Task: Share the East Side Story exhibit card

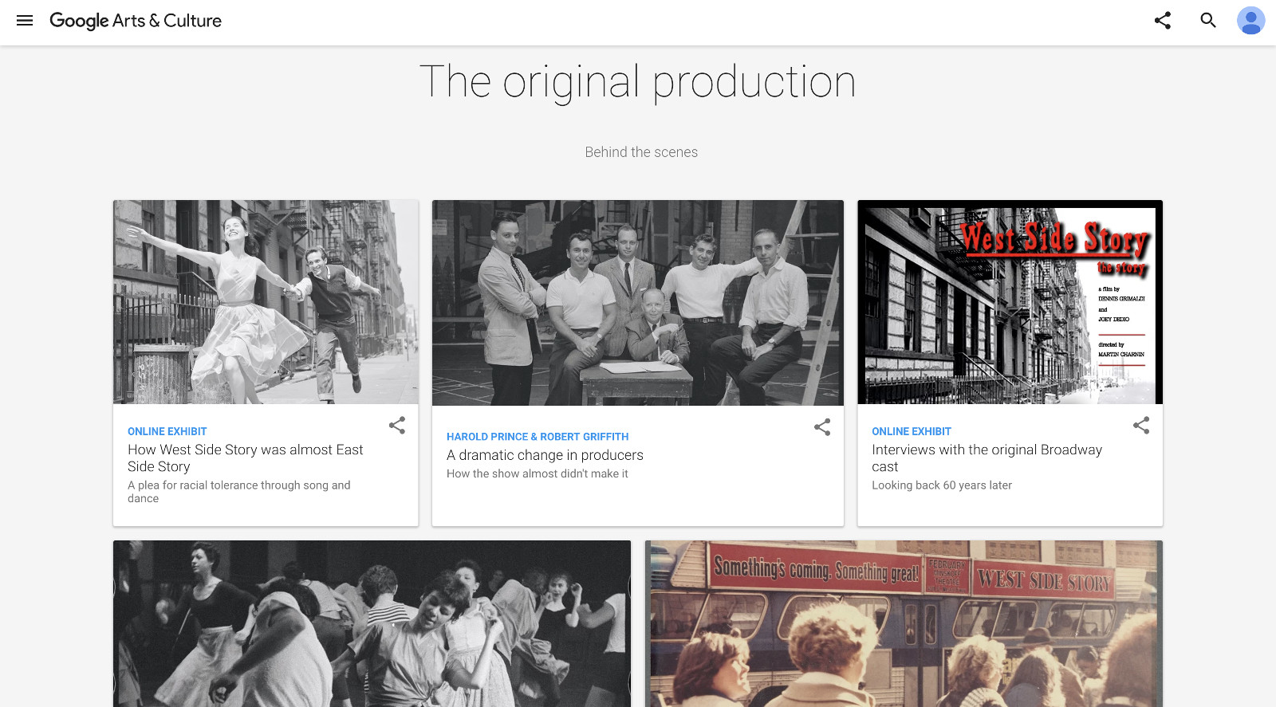Action: pos(397,426)
